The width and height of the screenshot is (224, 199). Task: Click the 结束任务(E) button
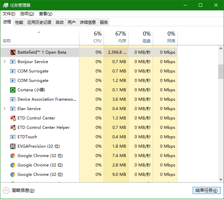pos(207,191)
